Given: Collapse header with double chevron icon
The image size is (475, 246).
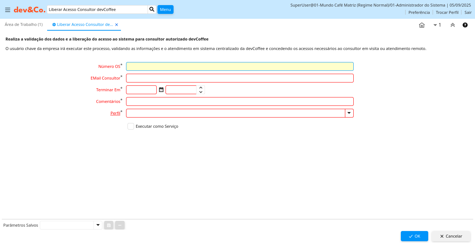Looking at the screenshot, I should pos(452,25).
